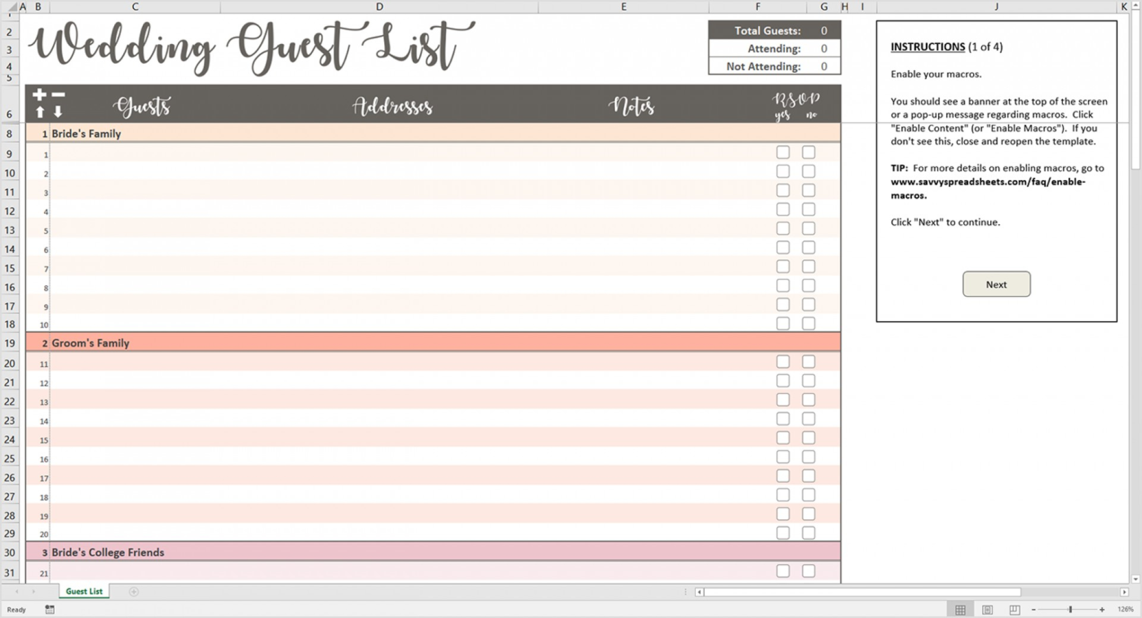Image resolution: width=1142 pixels, height=618 pixels.
Task: Add a new worksheet with the plus button
Action: tap(134, 592)
